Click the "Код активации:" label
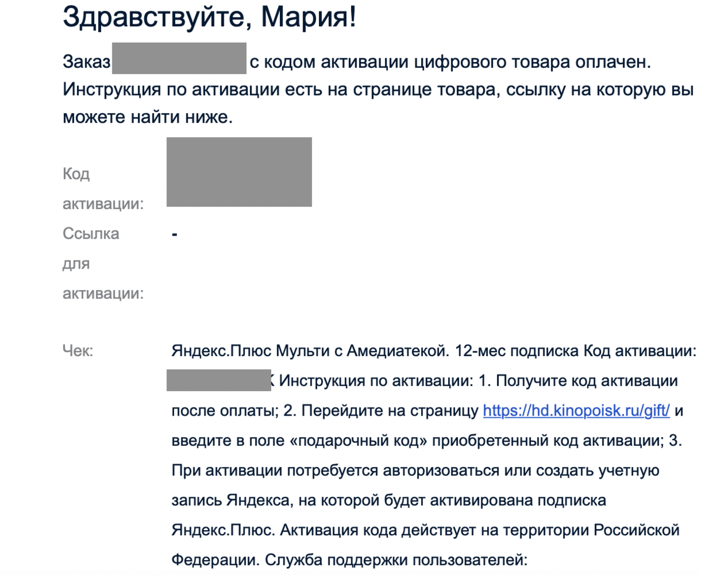The height and width of the screenshot is (575, 701). (104, 189)
